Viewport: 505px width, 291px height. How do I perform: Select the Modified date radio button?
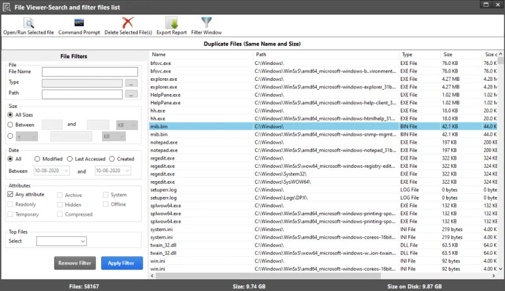pyautogui.click(x=37, y=159)
